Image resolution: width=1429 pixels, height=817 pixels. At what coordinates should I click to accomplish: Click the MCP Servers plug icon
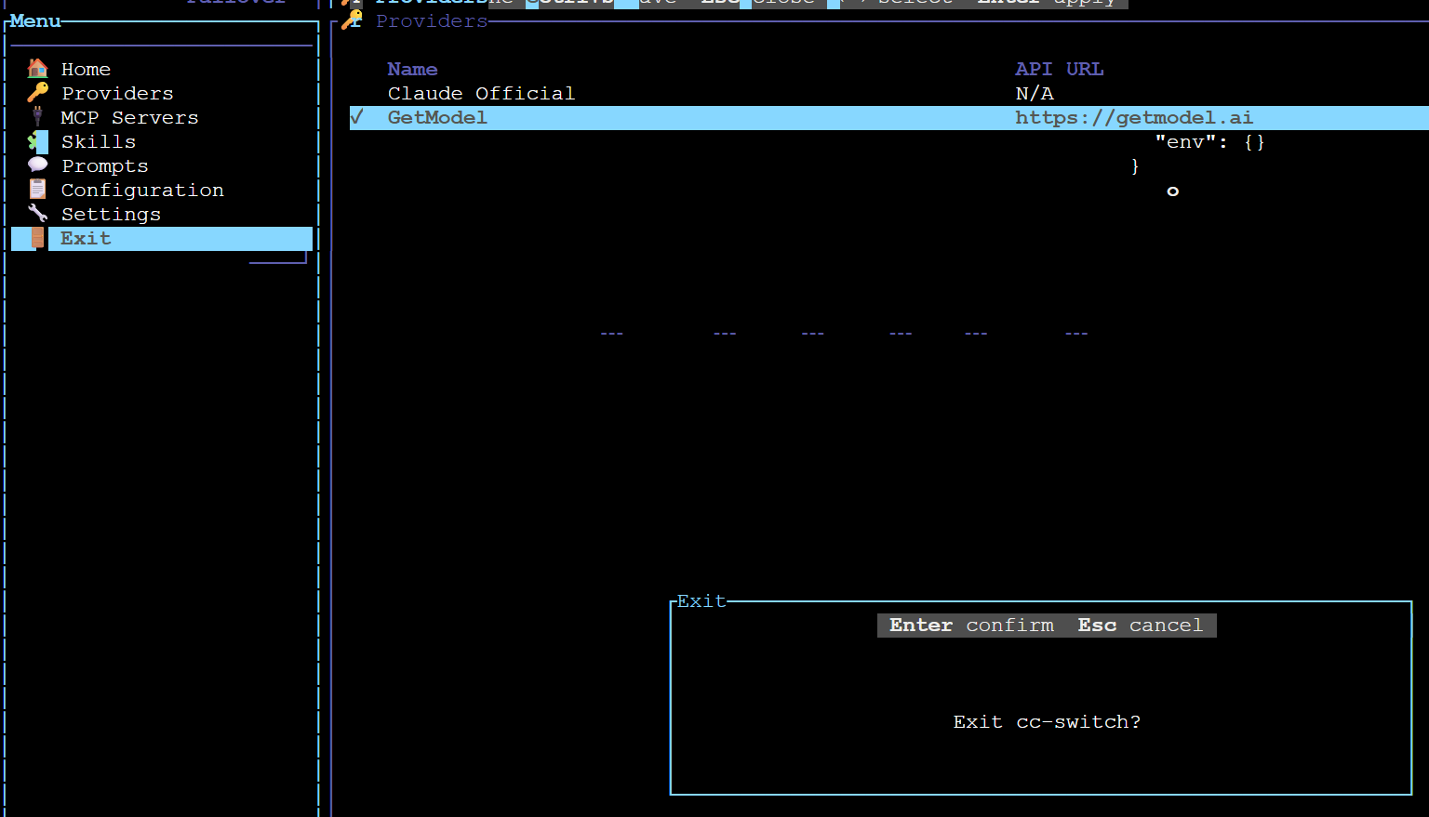point(37,116)
